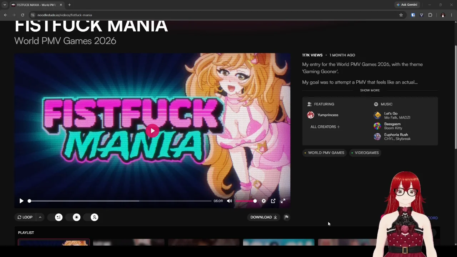Download the video
Screen dimensions: 457x257
[x=263, y=217]
